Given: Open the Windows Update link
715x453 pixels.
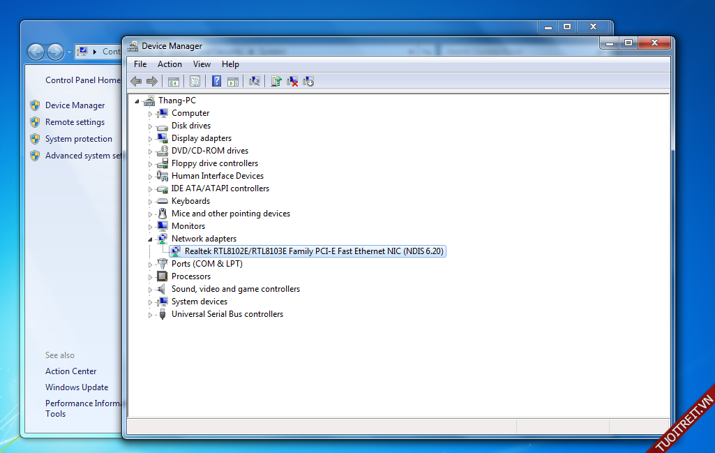Looking at the screenshot, I should pyautogui.click(x=77, y=387).
